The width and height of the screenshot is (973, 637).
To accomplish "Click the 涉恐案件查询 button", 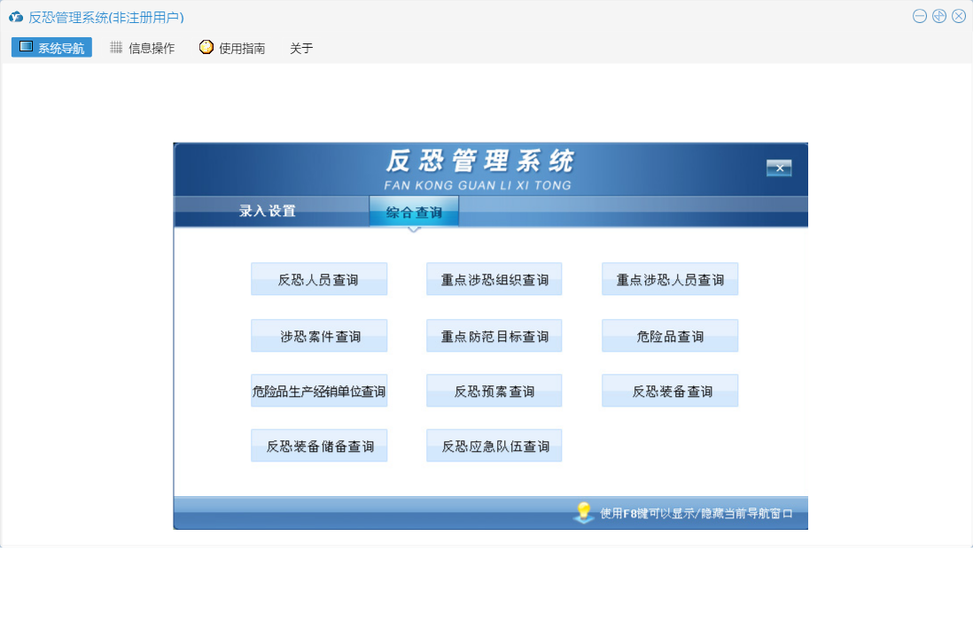I will [319, 336].
